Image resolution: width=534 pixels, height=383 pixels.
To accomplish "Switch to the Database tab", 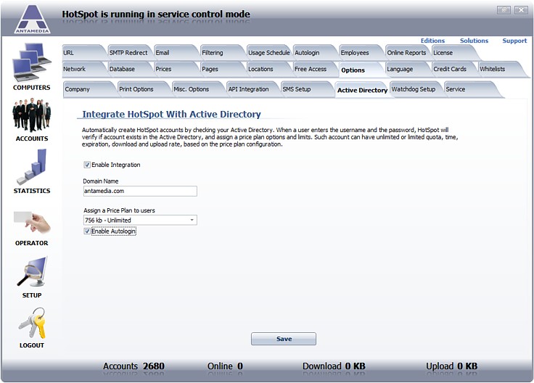I will pyautogui.click(x=128, y=69).
